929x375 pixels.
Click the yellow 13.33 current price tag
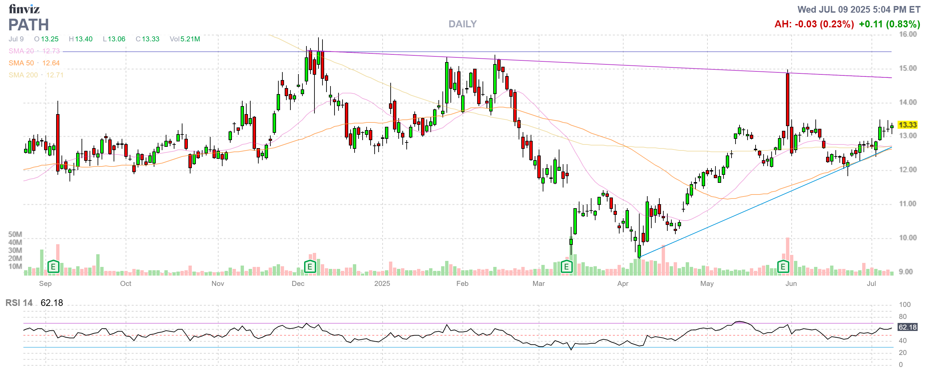pyautogui.click(x=907, y=125)
